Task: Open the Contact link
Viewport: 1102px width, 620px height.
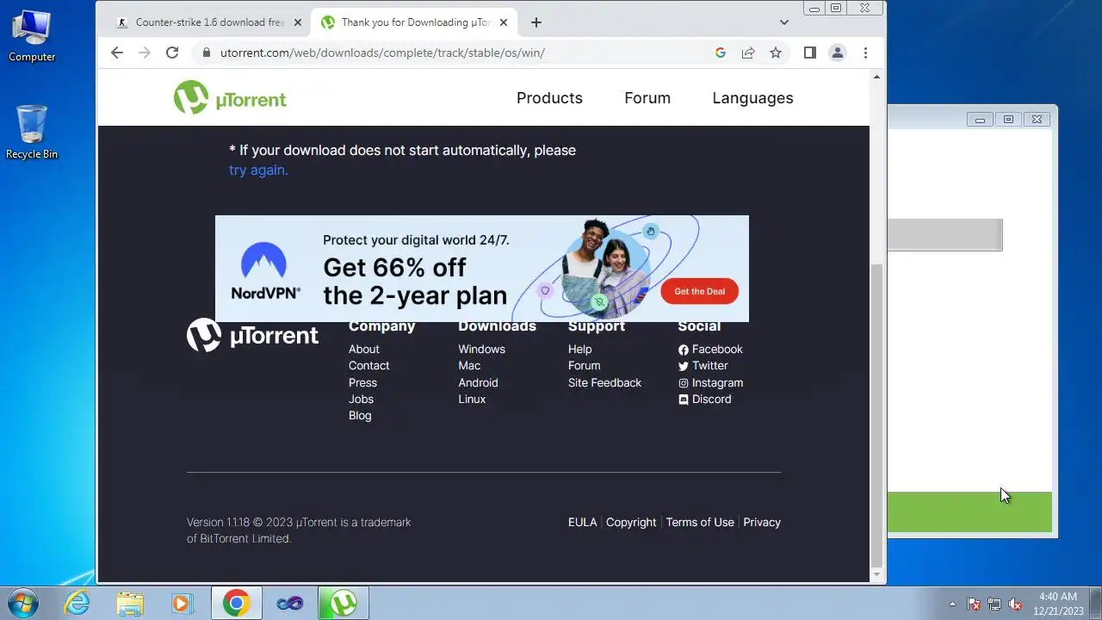Action: [x=368, y=365]
